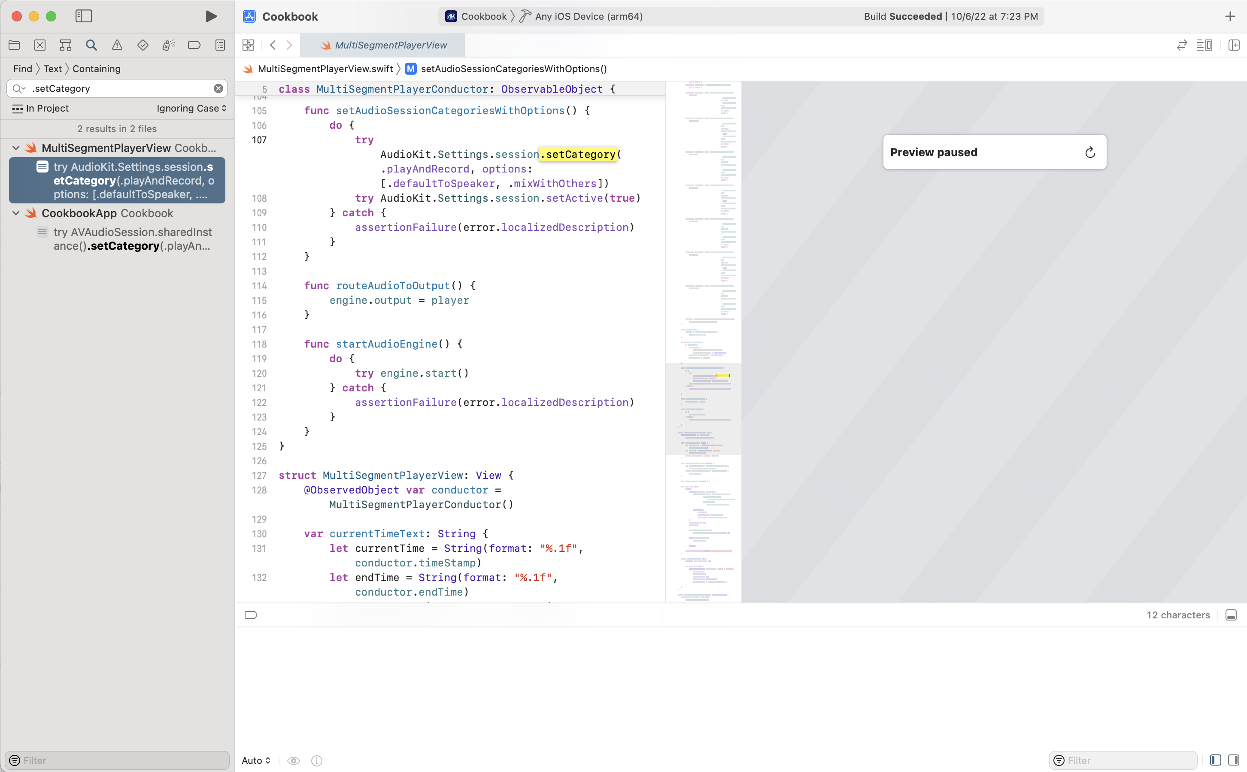Toggle the debug area hide button
Image resolution: width=1247 pixels, height=772 pixels.
click(1231, 615)
